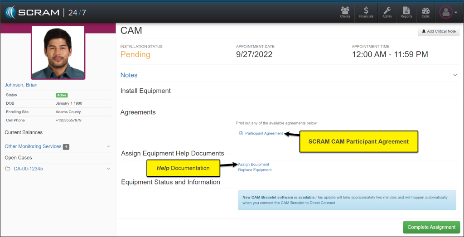The width and height of the screenshot is (464, 237).
Task: Click the folder icon beside CA-00-12345
Action: tap(8, 169)
